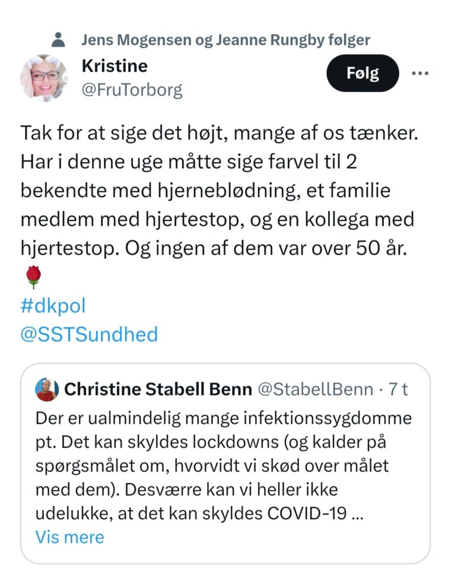The image size is (451, 569).
Task: Click the Christine Stabell Benn name
Action: [157, 390]
